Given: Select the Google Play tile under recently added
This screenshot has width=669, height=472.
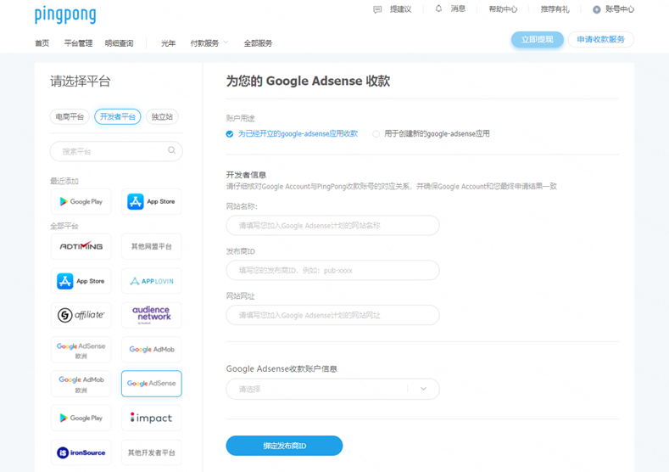Looking at the screenshot, I should tap(81, 201).
